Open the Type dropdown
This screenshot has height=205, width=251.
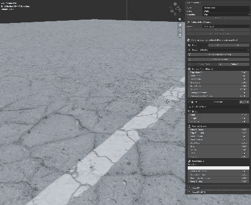[226, 8]
